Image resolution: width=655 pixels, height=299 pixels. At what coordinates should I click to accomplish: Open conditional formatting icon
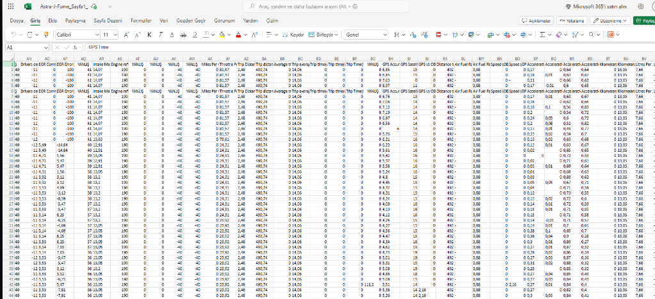tap(439, 35)
